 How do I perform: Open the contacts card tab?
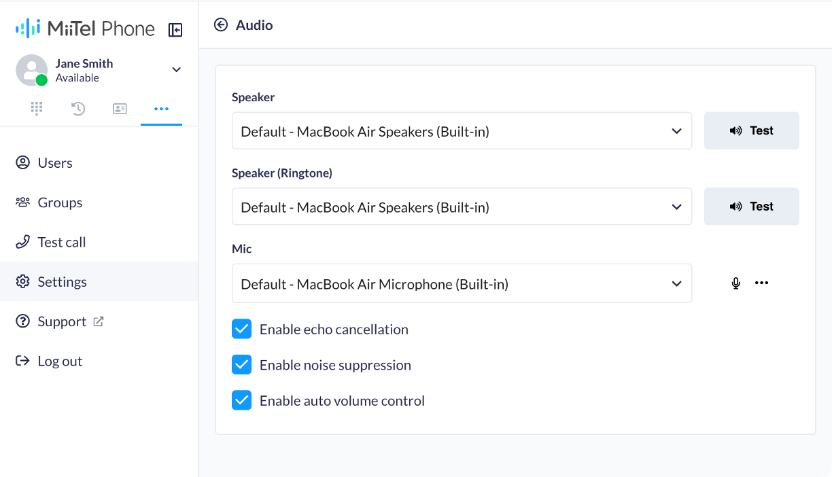tap(120, 109)
